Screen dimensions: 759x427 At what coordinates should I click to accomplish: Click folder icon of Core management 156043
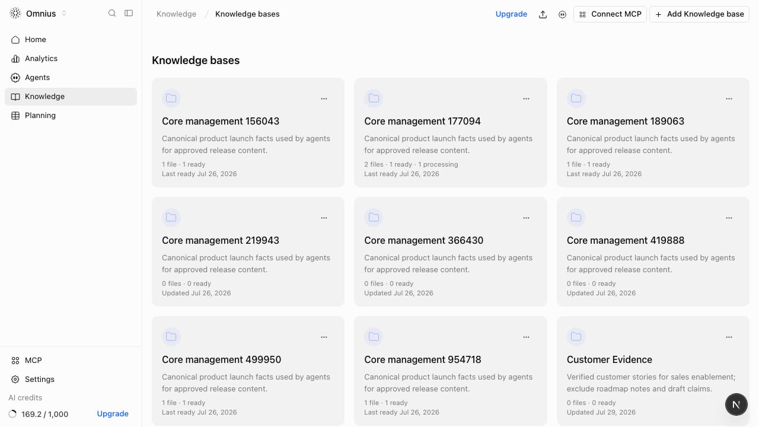171,98
